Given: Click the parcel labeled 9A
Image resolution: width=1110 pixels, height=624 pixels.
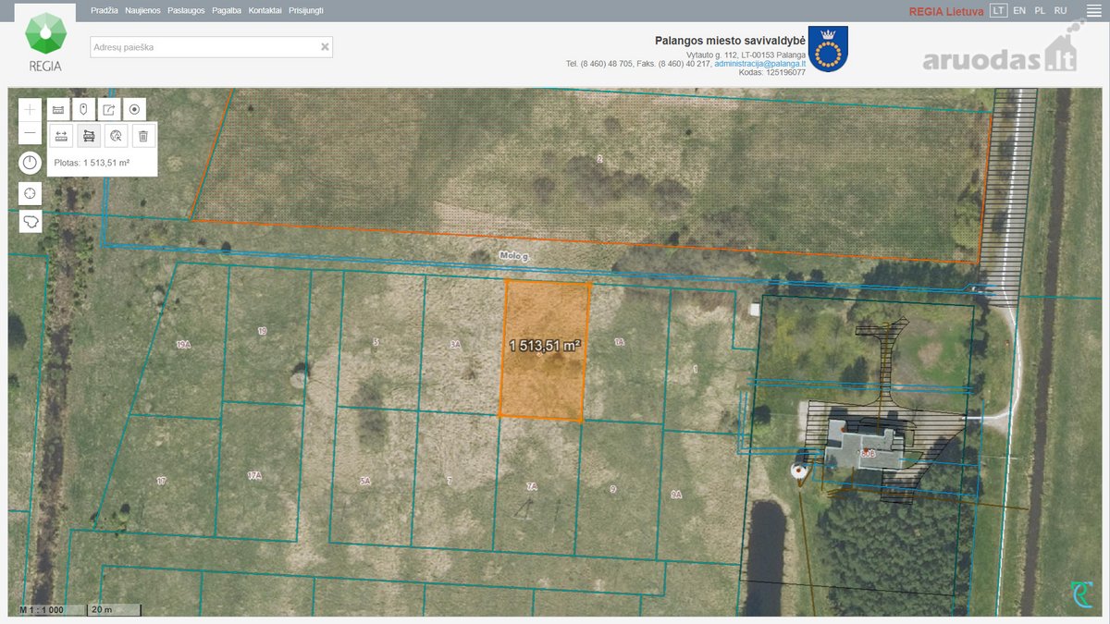Looking at the screenshot, I should 676,495.
